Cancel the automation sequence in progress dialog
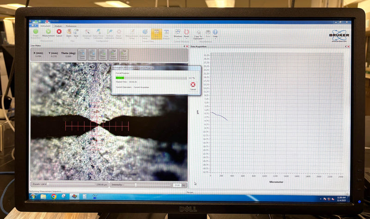Image resolution: width=370 pixels, height=219 pixels. (193, 86)
